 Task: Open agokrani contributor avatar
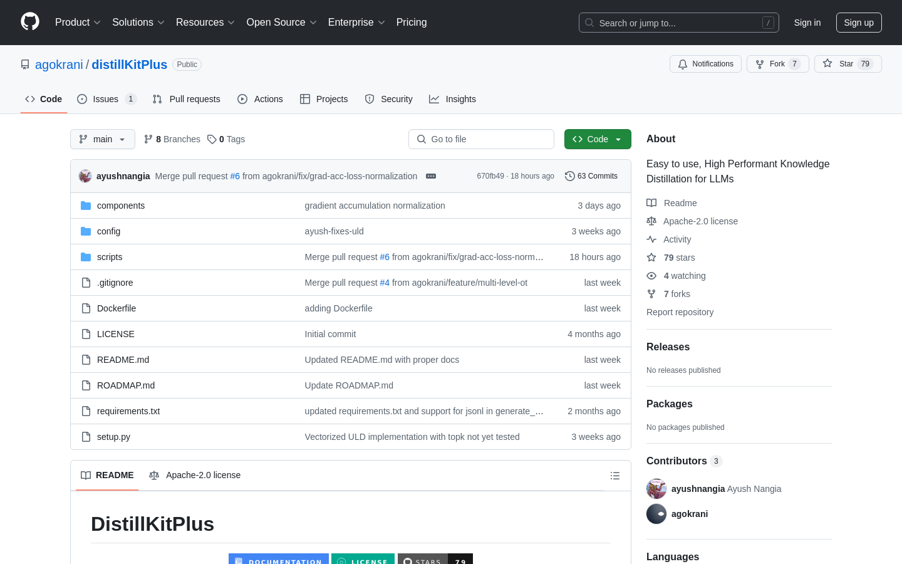pos(656,514)
